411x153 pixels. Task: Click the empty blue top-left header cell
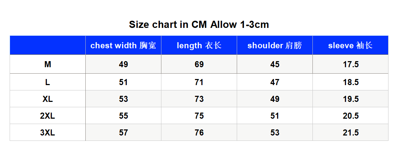(x=48, y=45)
